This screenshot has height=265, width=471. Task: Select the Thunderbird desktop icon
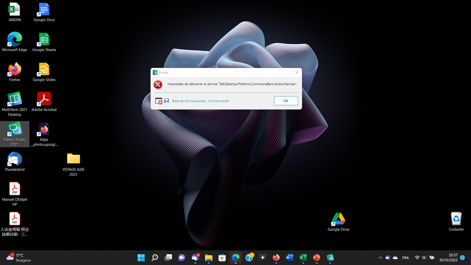(14, 162)
